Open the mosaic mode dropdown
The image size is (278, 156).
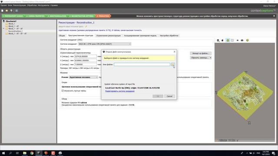[x=83, y=77]
